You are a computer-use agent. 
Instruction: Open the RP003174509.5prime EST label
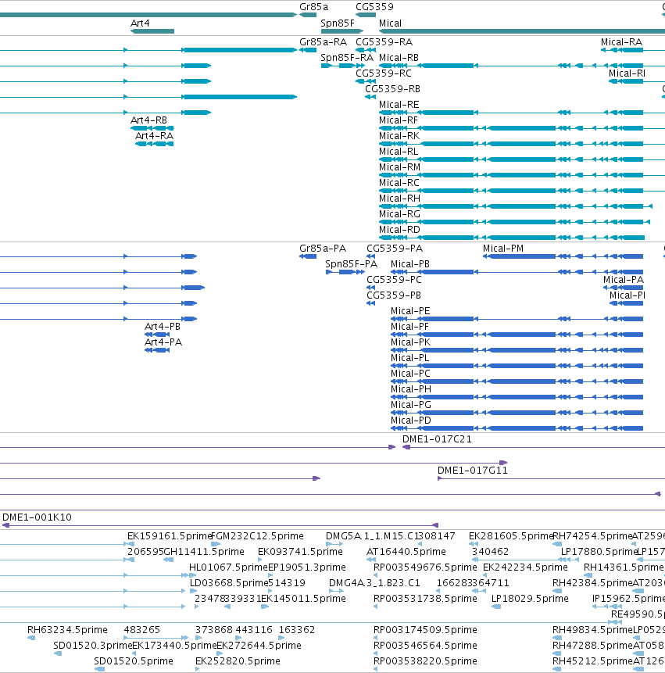425,630
